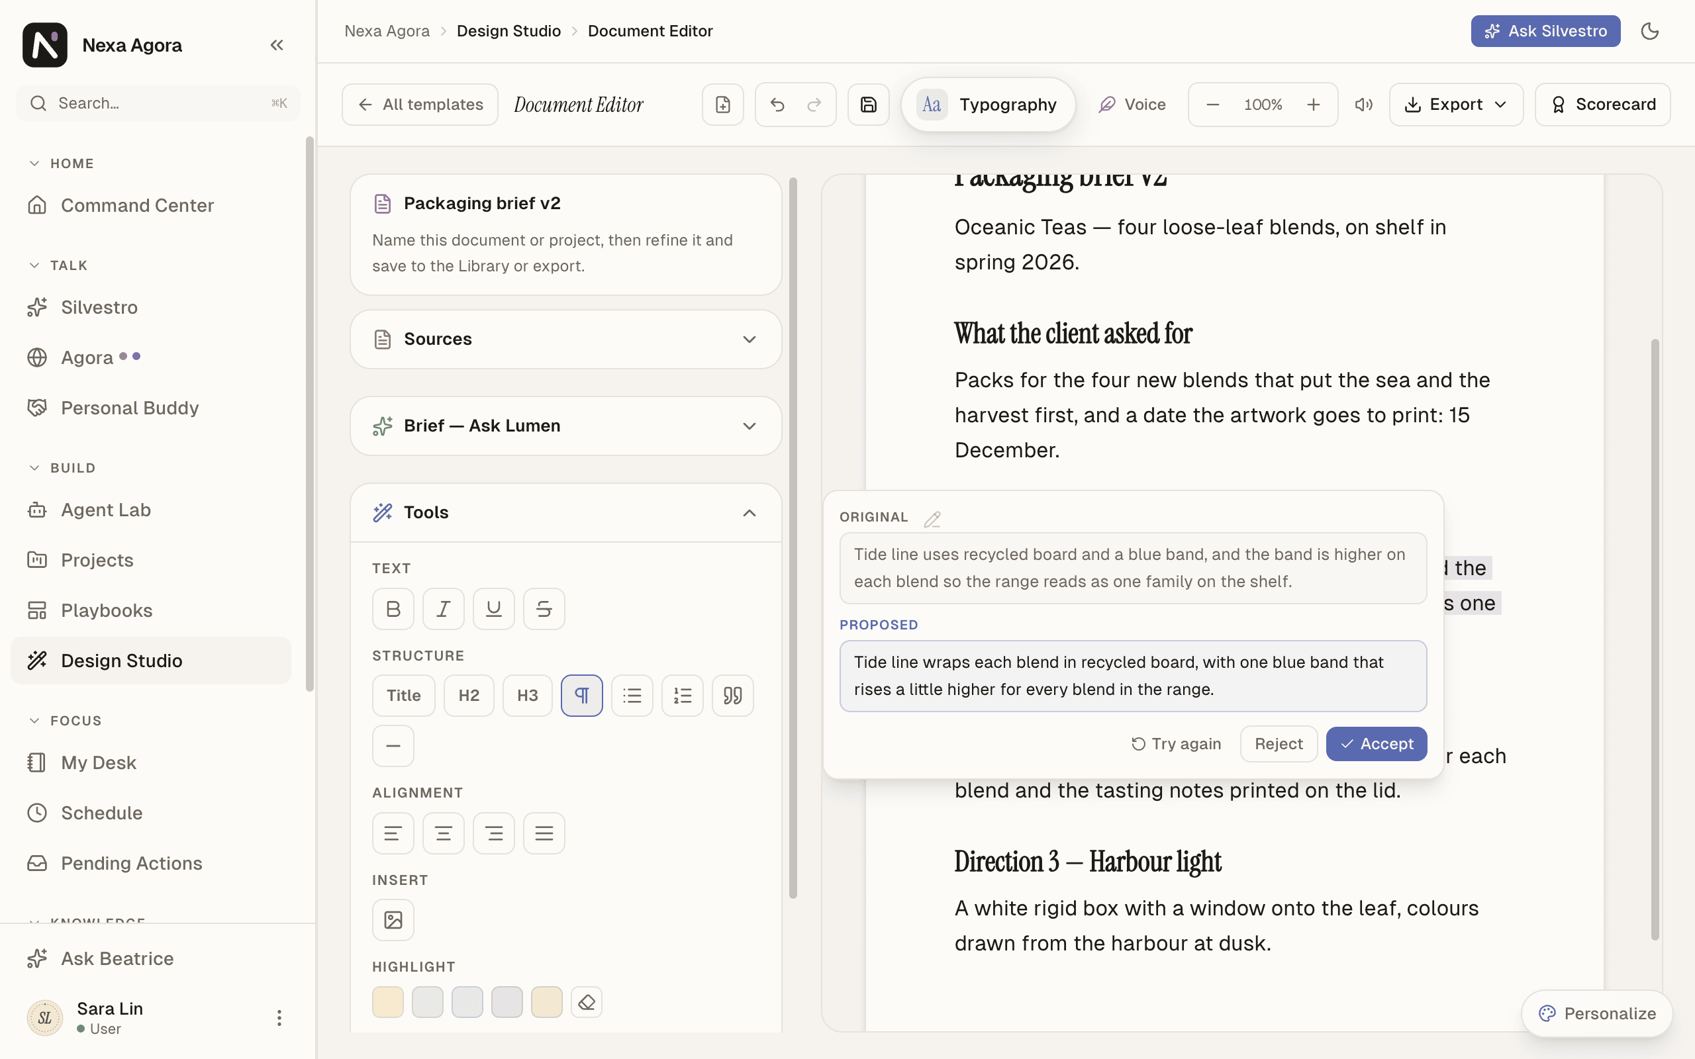1695x1059 pixels.
Task: Pick the first peach highlight swatch
Action: [388, 1002]
